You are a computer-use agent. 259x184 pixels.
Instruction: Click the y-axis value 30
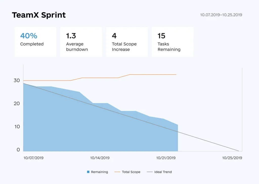coord(17,80)
